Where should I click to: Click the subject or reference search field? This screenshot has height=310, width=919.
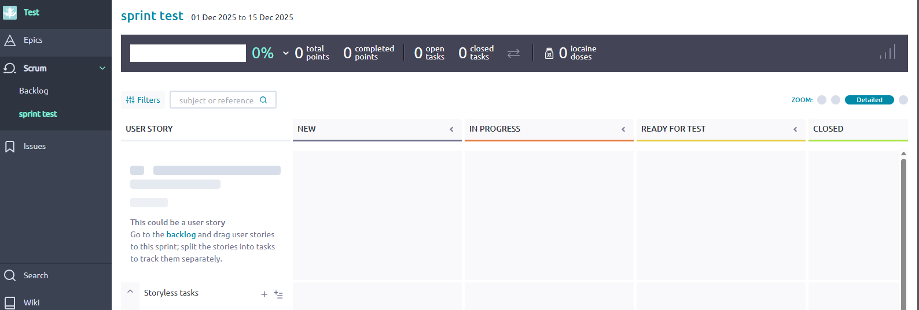point(223,100)
